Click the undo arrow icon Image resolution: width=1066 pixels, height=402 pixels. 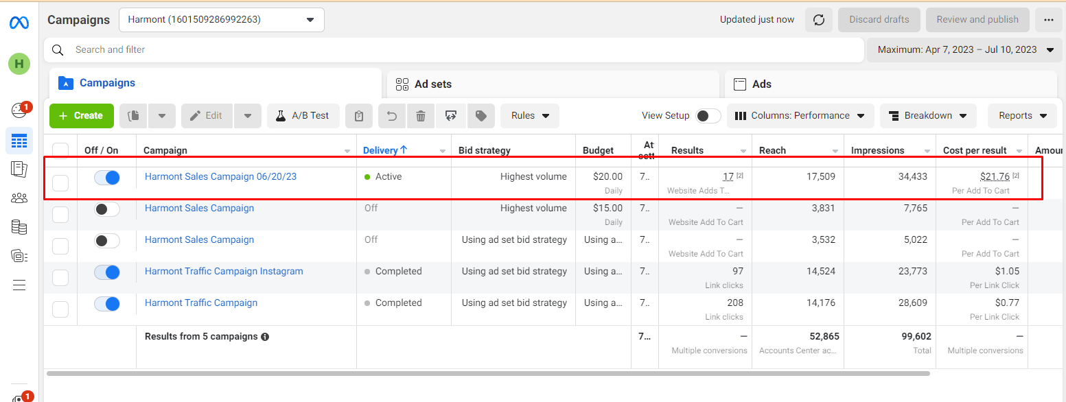[392, 116]
